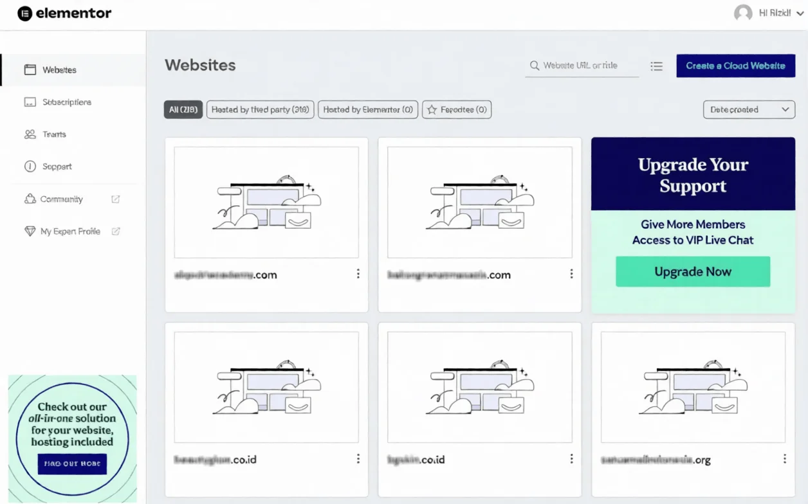Click the Support info icon in sidebar
The height and width of the screenshot is (504, 808).
pyautogui.click(x=30, y=166)
